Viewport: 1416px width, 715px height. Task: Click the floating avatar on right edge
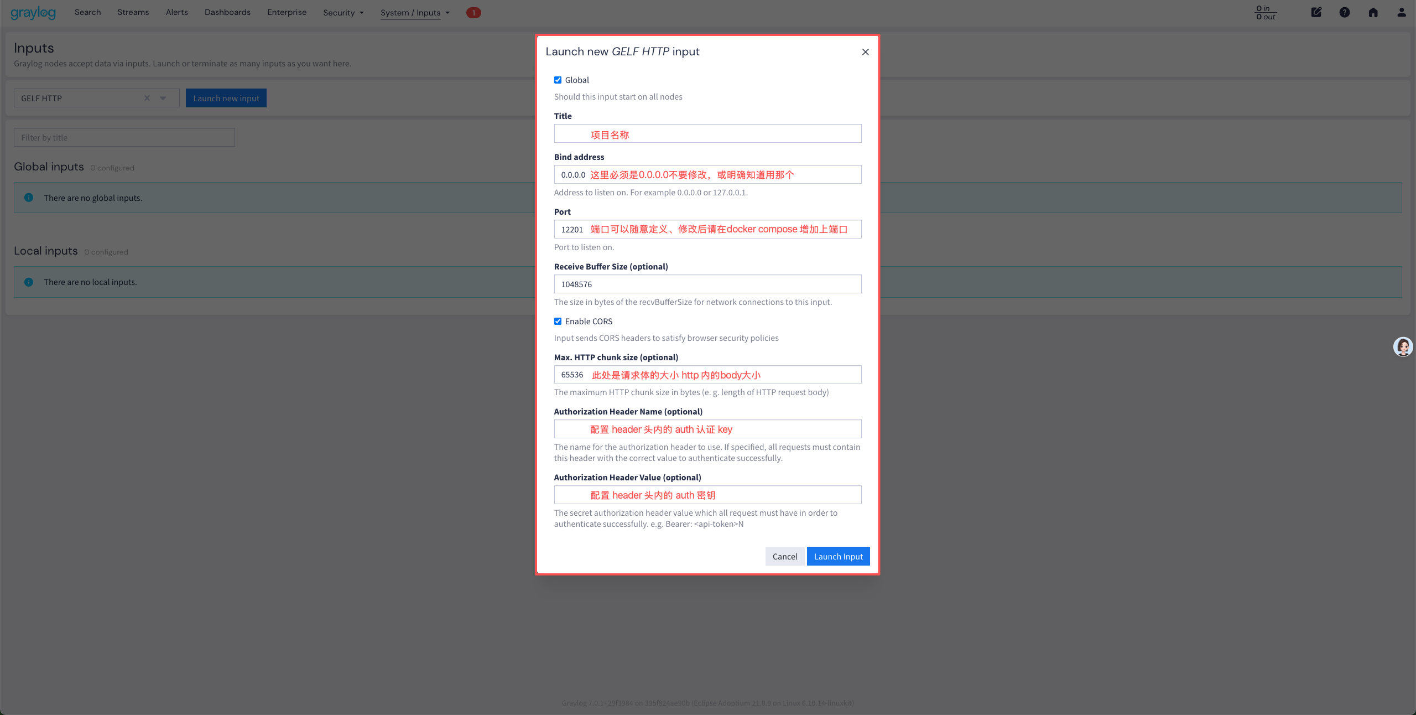pos(1403,347)
